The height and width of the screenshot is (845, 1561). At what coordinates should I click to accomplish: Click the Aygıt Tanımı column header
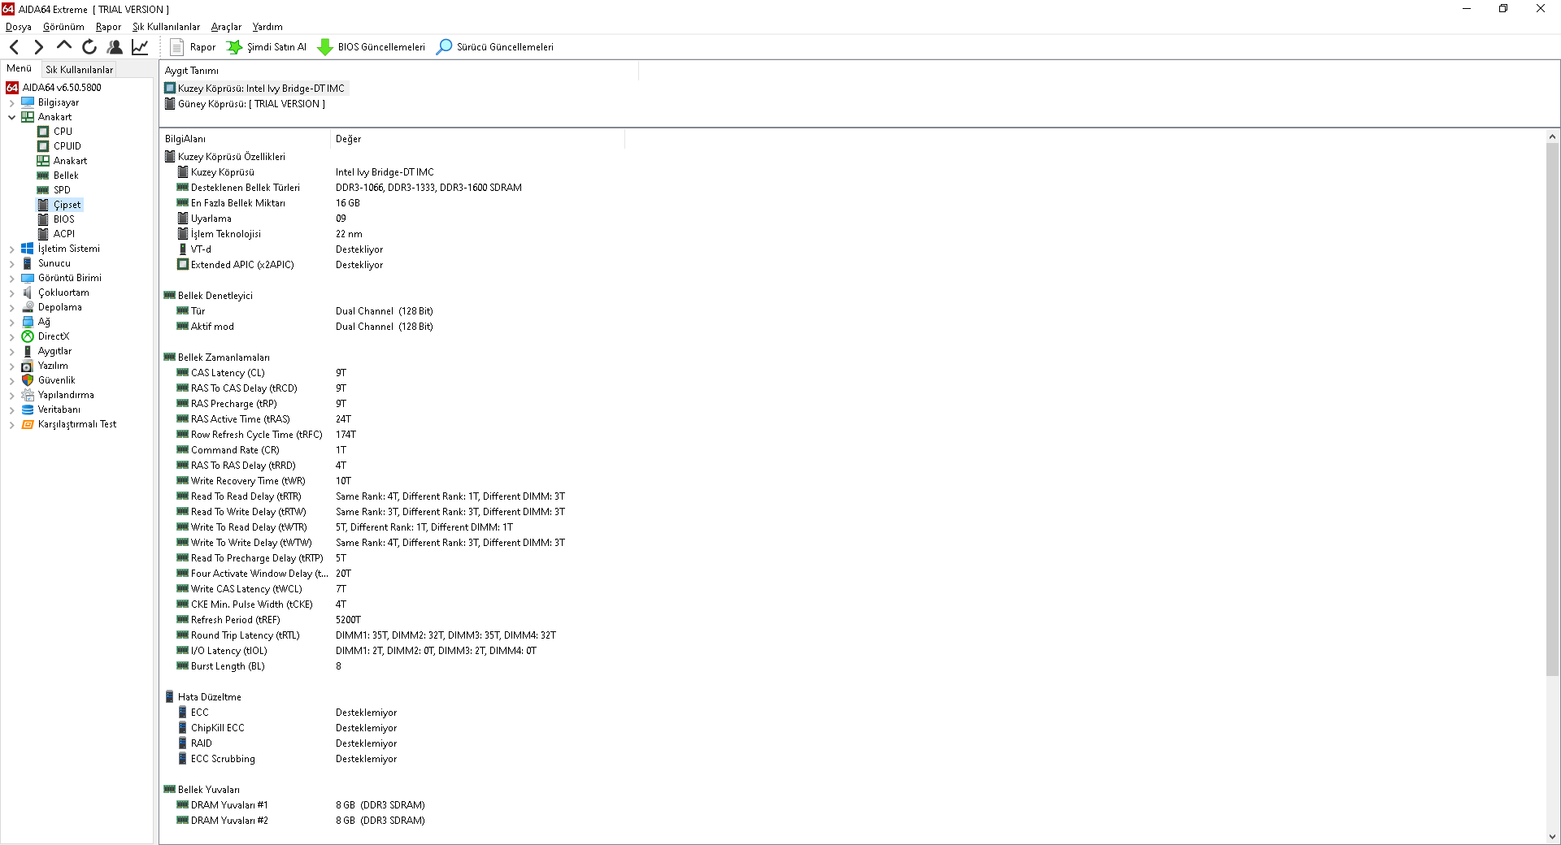(x=398, y=71)
